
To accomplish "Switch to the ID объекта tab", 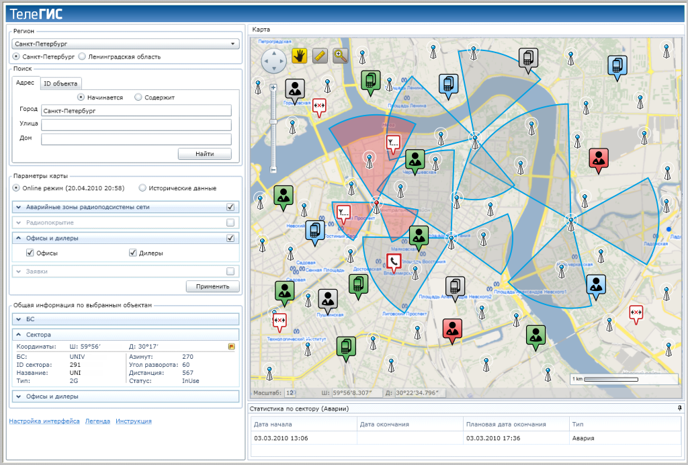I will pyautogui.click(x=61, y=84).
